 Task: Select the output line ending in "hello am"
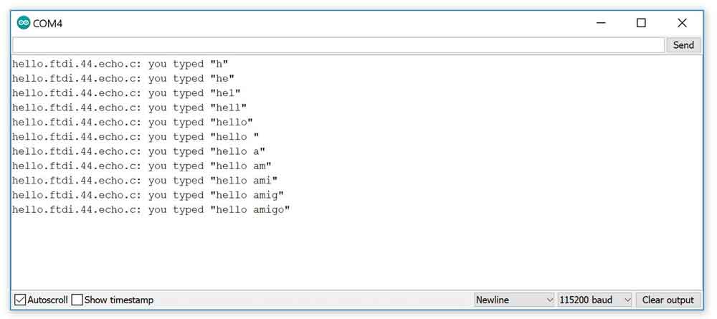tap(141, 166)
